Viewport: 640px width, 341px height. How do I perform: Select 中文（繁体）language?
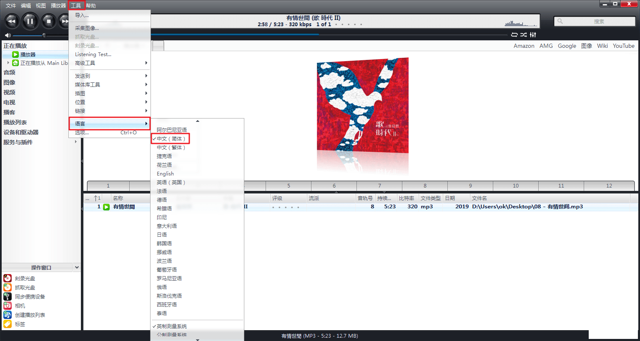(x=171, y=147)
